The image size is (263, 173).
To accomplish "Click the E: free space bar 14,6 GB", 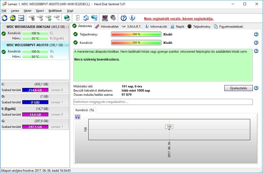I will click(x=35, y=115).
